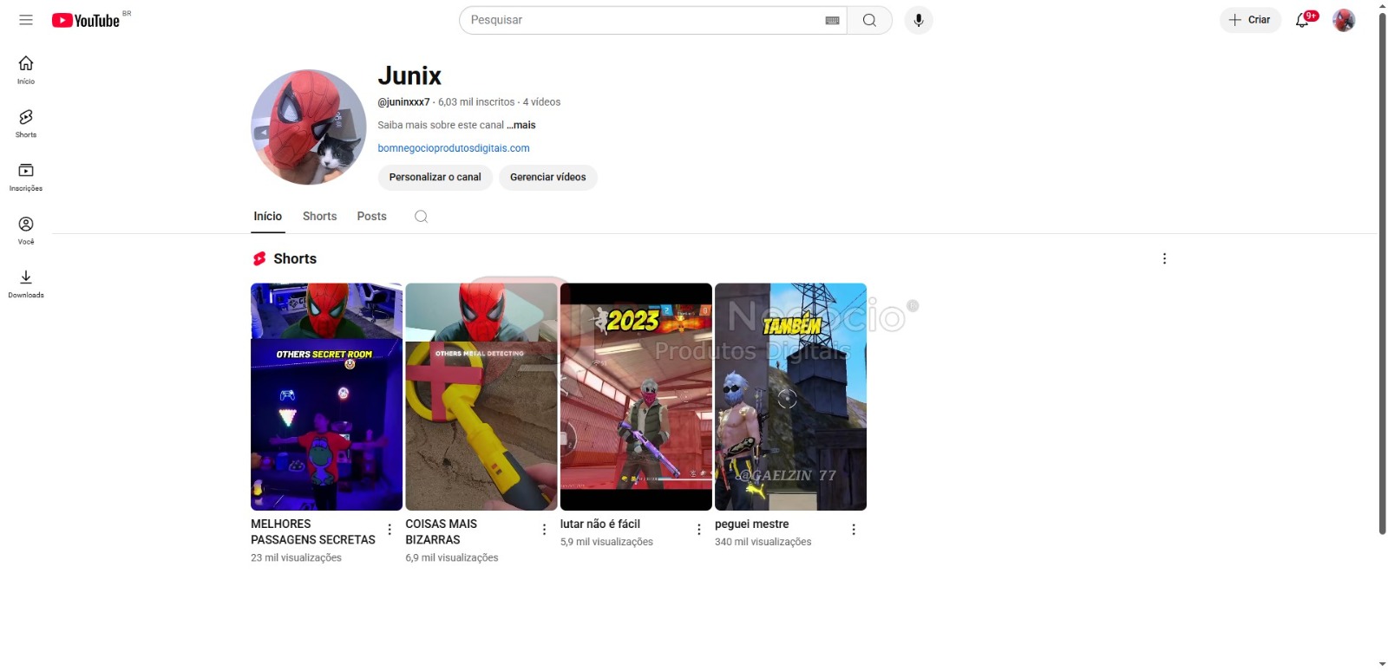The height and width of the screenshot is (671, 1388).
Task: Open options for lutar não é fácil
Action: pyautogui.click(x=699, y=530)
